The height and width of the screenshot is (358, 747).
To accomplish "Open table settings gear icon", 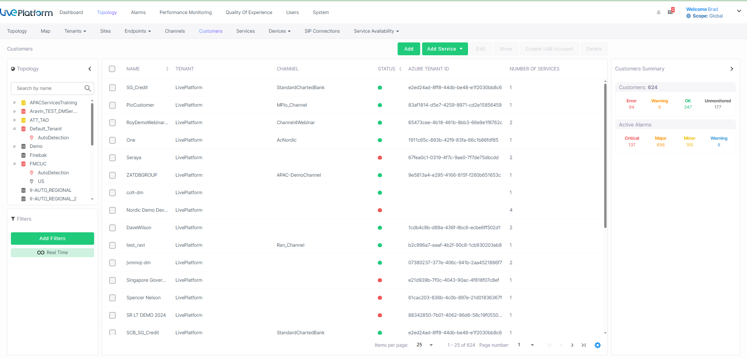I will click(598, 345).
